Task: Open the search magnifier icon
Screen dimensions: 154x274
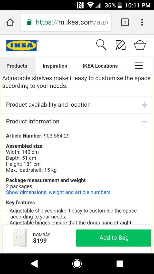Action: [101, 45]
